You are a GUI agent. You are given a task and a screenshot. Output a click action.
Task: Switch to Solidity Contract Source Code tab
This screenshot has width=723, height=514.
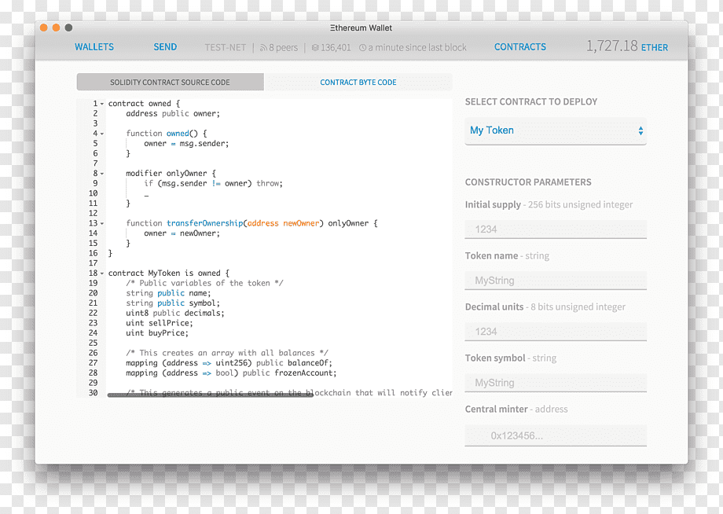(x=171, y=82)
